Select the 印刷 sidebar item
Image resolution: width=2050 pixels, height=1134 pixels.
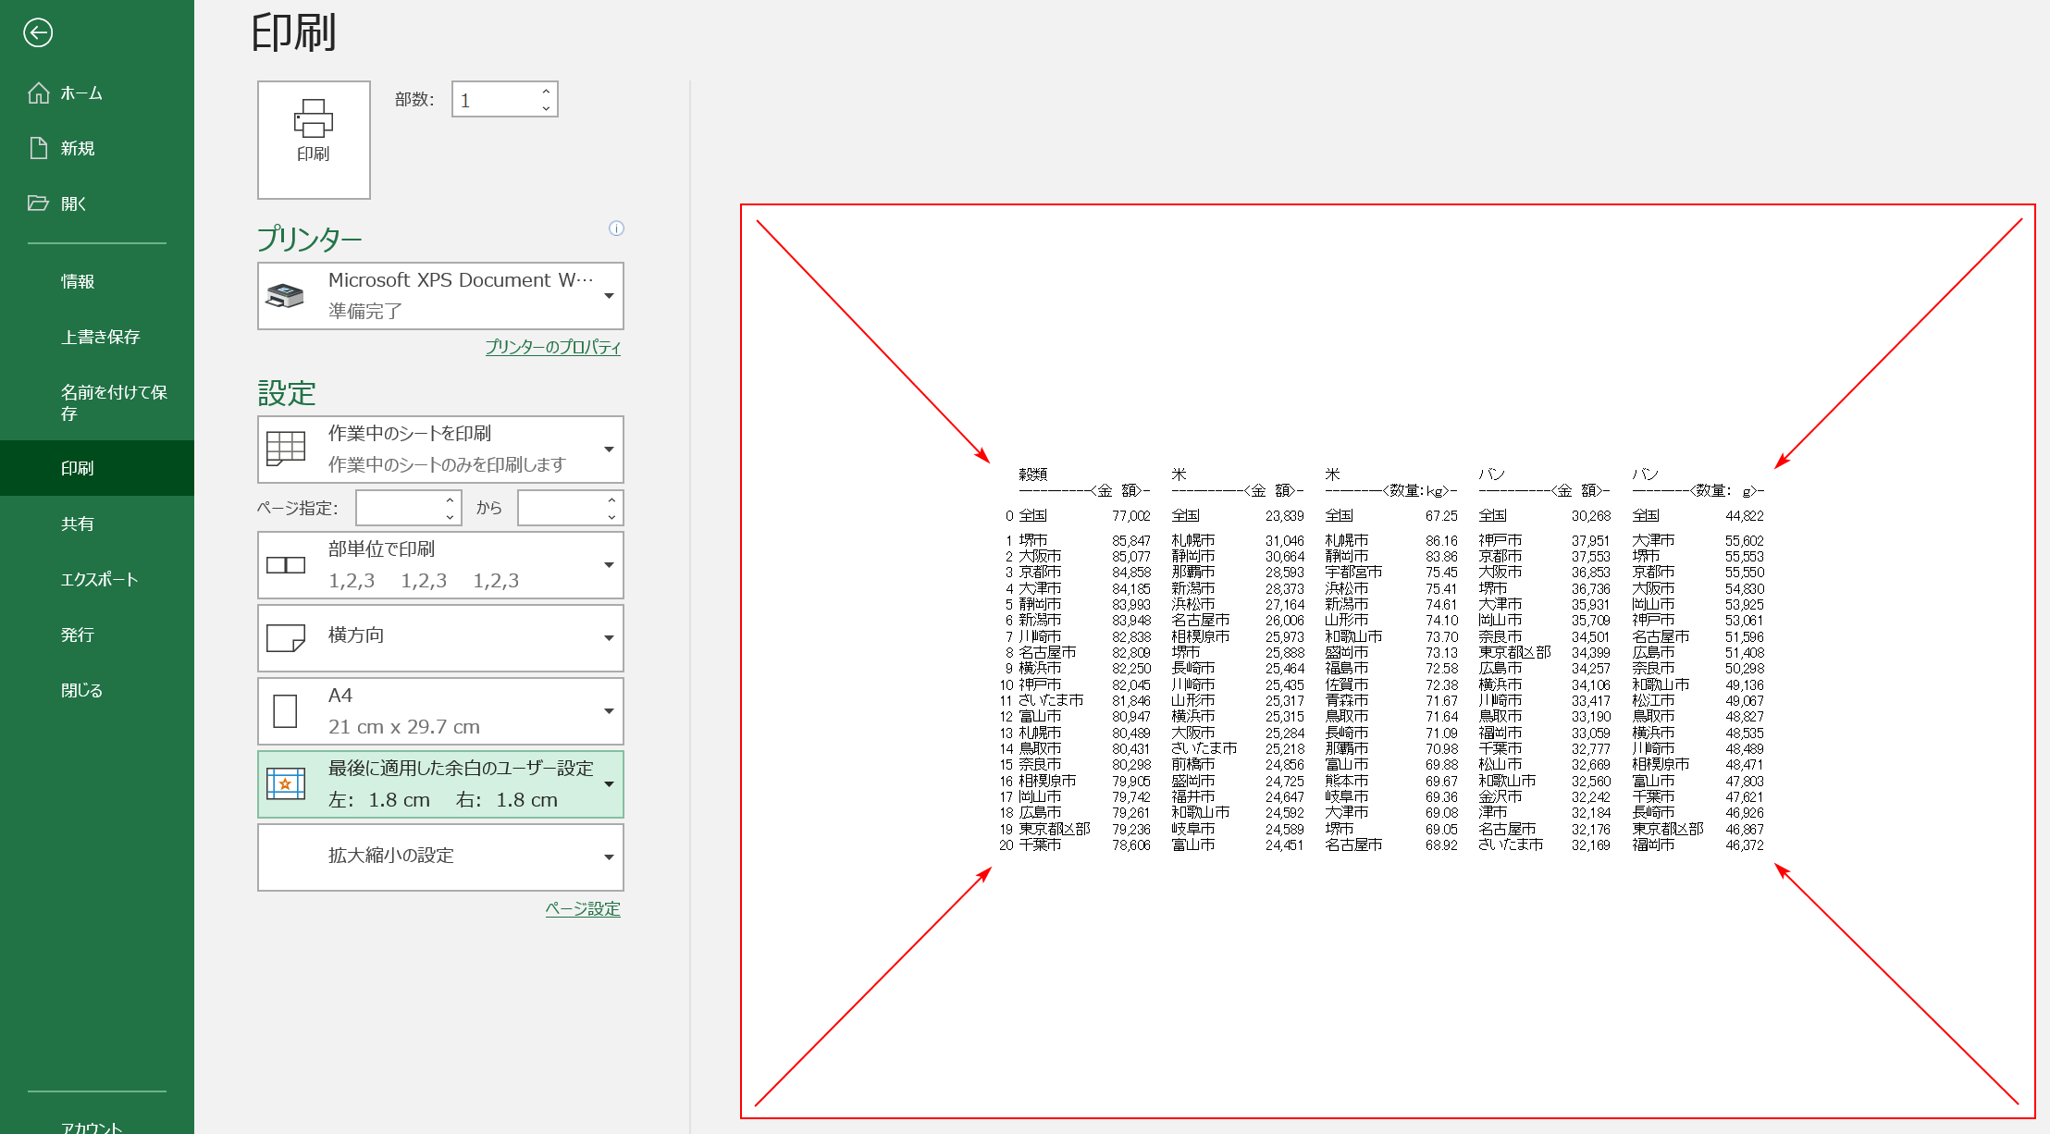[x=97, y=468]
